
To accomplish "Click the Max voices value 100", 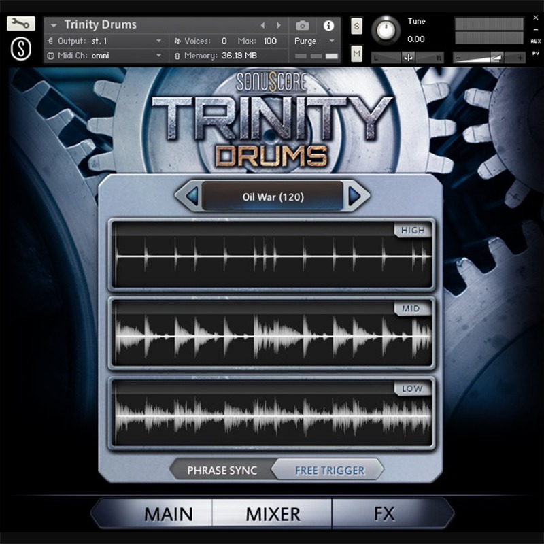I will click(x=270, y=41).
